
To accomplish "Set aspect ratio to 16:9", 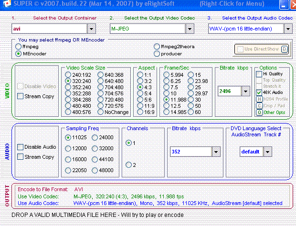I will [140, 112].
